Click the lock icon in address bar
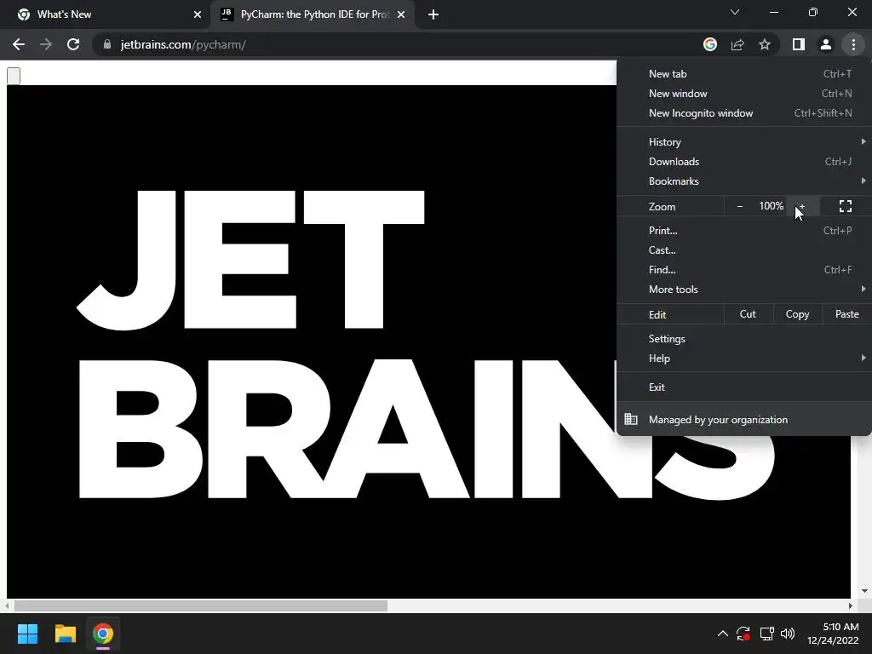This screenshot has width=872, height=654. tap(107, 44)
